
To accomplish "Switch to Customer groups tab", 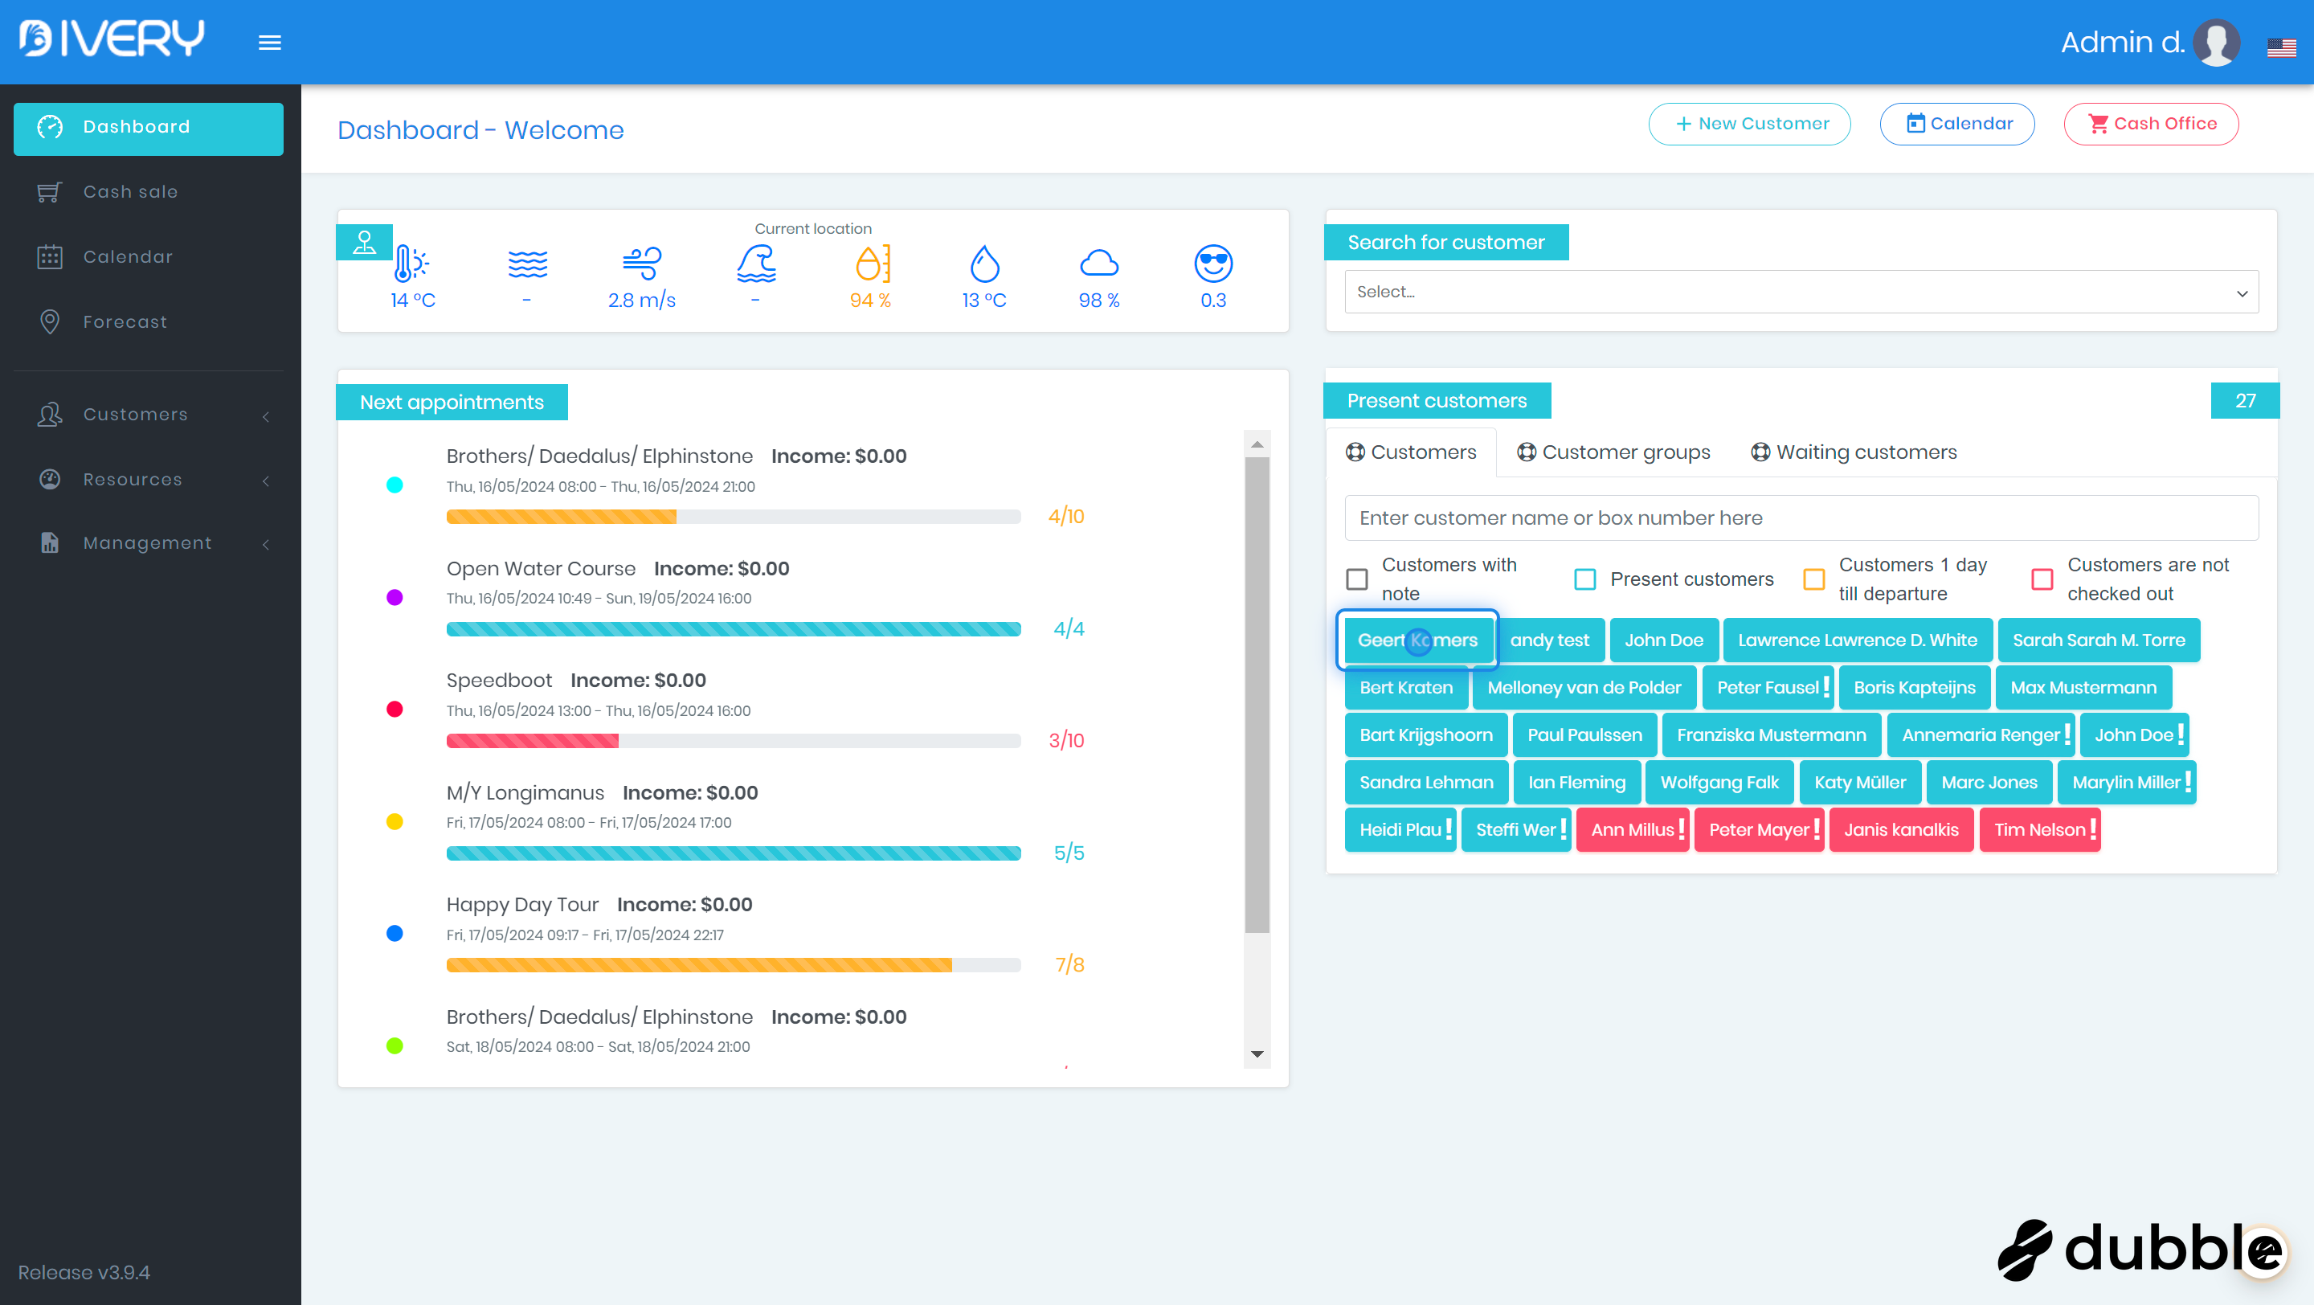I will click(1613, 452).
